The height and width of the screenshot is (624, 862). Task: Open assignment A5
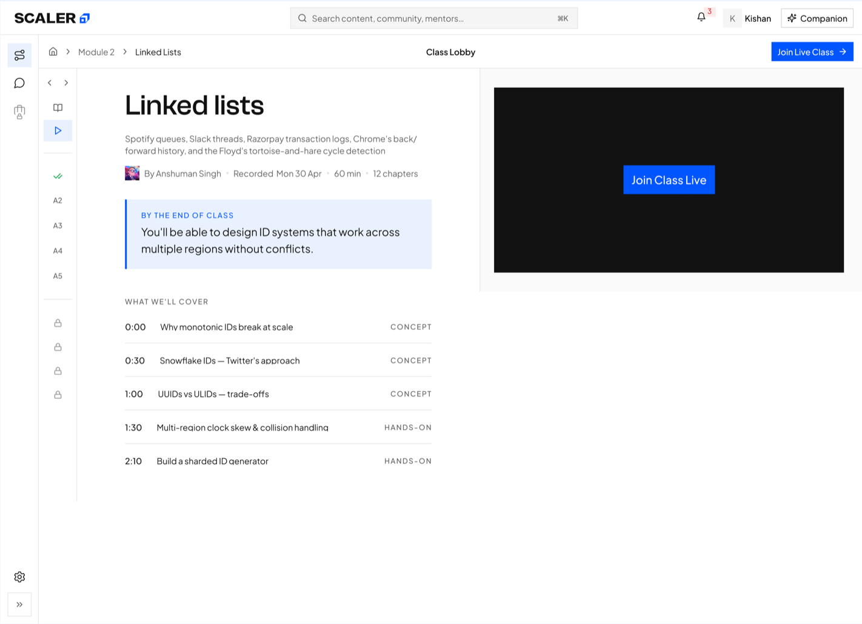pyautogui.click(x=58, y=276)
